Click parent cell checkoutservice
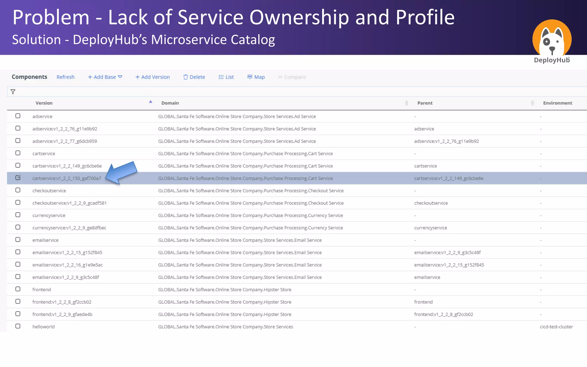 click(431, 203)
